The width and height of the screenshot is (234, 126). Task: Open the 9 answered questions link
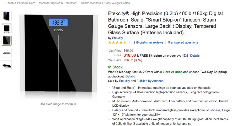tap(183, 42)
